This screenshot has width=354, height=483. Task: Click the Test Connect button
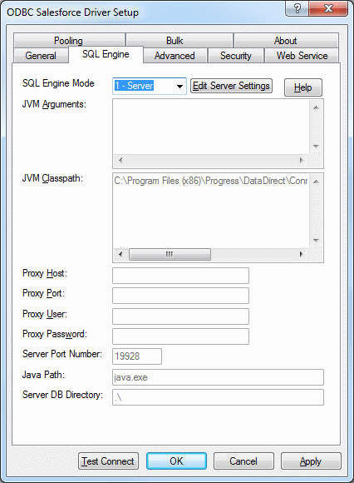pyautogui.click(x=108, y=461)
